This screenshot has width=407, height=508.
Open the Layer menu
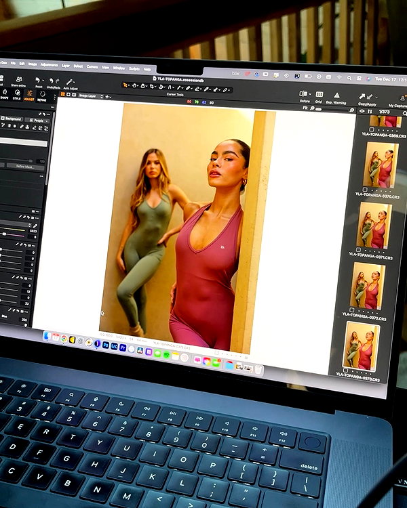[x=66, y=66]
